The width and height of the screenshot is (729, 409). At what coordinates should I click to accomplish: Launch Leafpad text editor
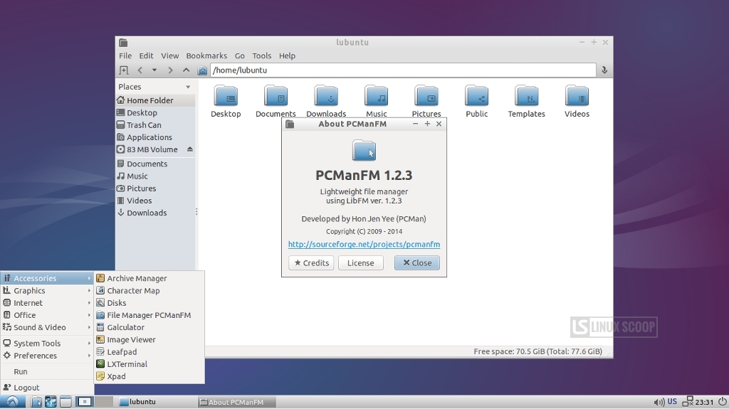[150, 352]
